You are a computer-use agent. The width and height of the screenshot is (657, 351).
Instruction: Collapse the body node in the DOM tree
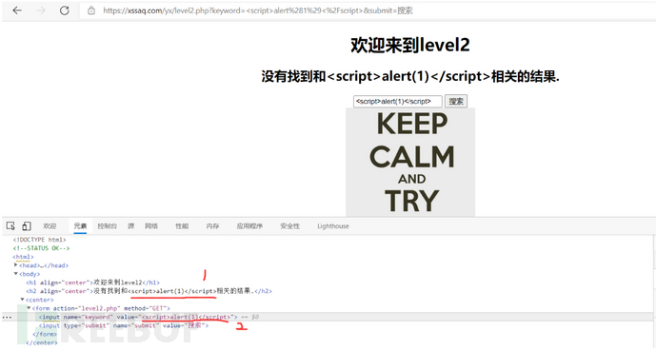click(16, 274)
